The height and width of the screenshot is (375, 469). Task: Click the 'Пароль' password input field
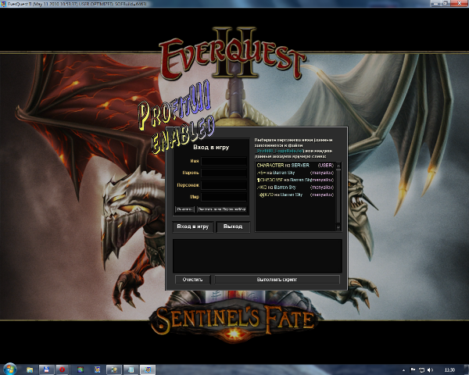(x=225, y=173)
